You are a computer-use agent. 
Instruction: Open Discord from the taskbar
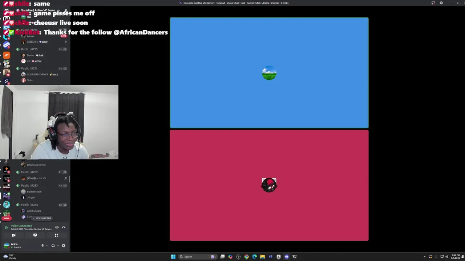pos(287,257)
